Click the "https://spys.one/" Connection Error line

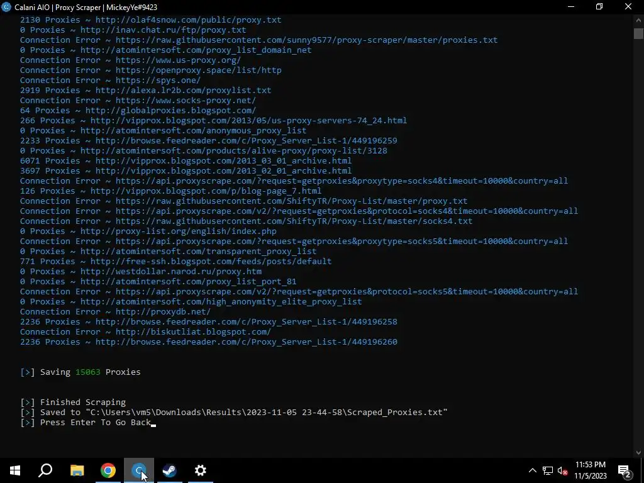click(x=111, y=80)
